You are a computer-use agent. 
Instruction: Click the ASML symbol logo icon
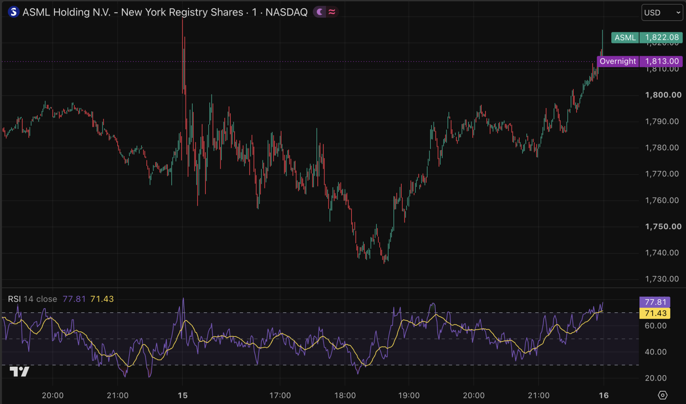14,12
